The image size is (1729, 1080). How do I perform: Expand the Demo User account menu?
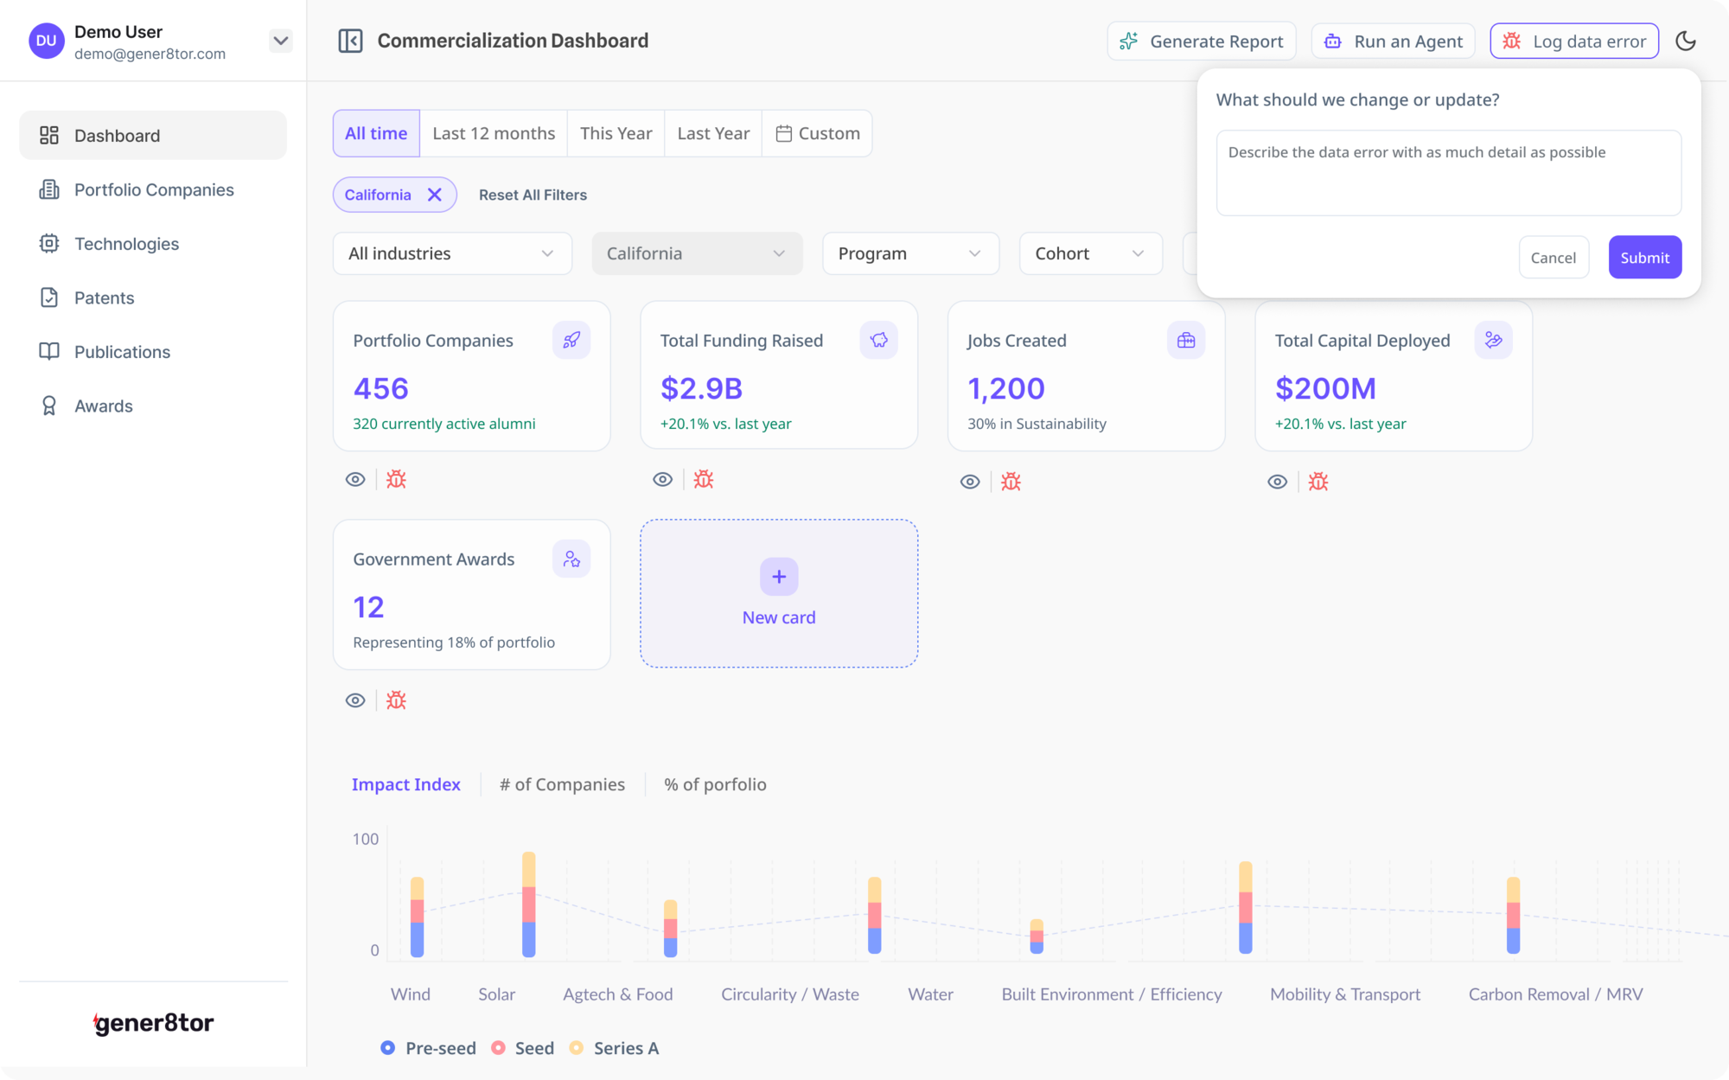coord(280,41)
